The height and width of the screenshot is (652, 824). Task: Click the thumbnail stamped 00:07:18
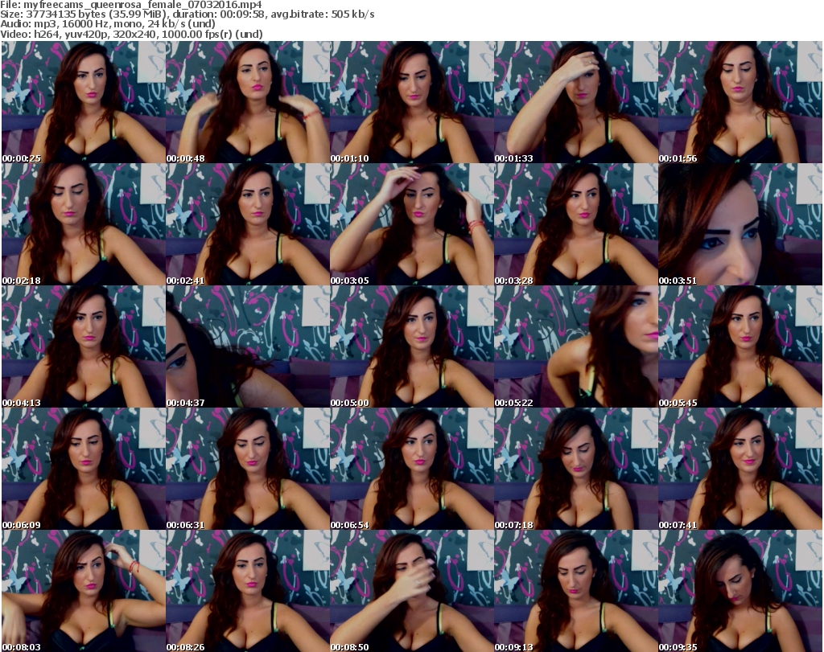(x=576, y=469)
